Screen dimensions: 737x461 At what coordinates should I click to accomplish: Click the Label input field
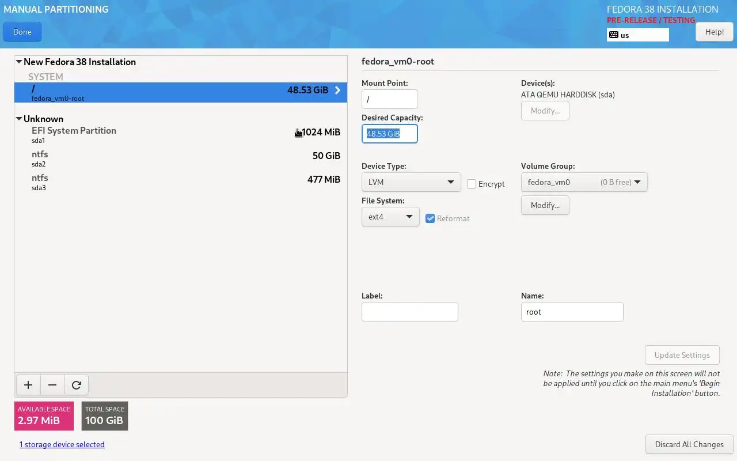point(410,312)
